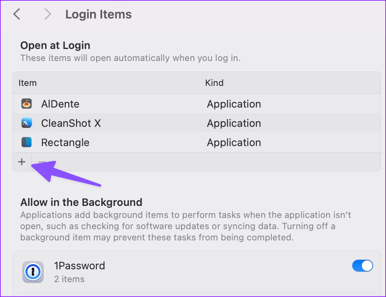Click the plus icon to add a login item

click(x=22, y=162)
